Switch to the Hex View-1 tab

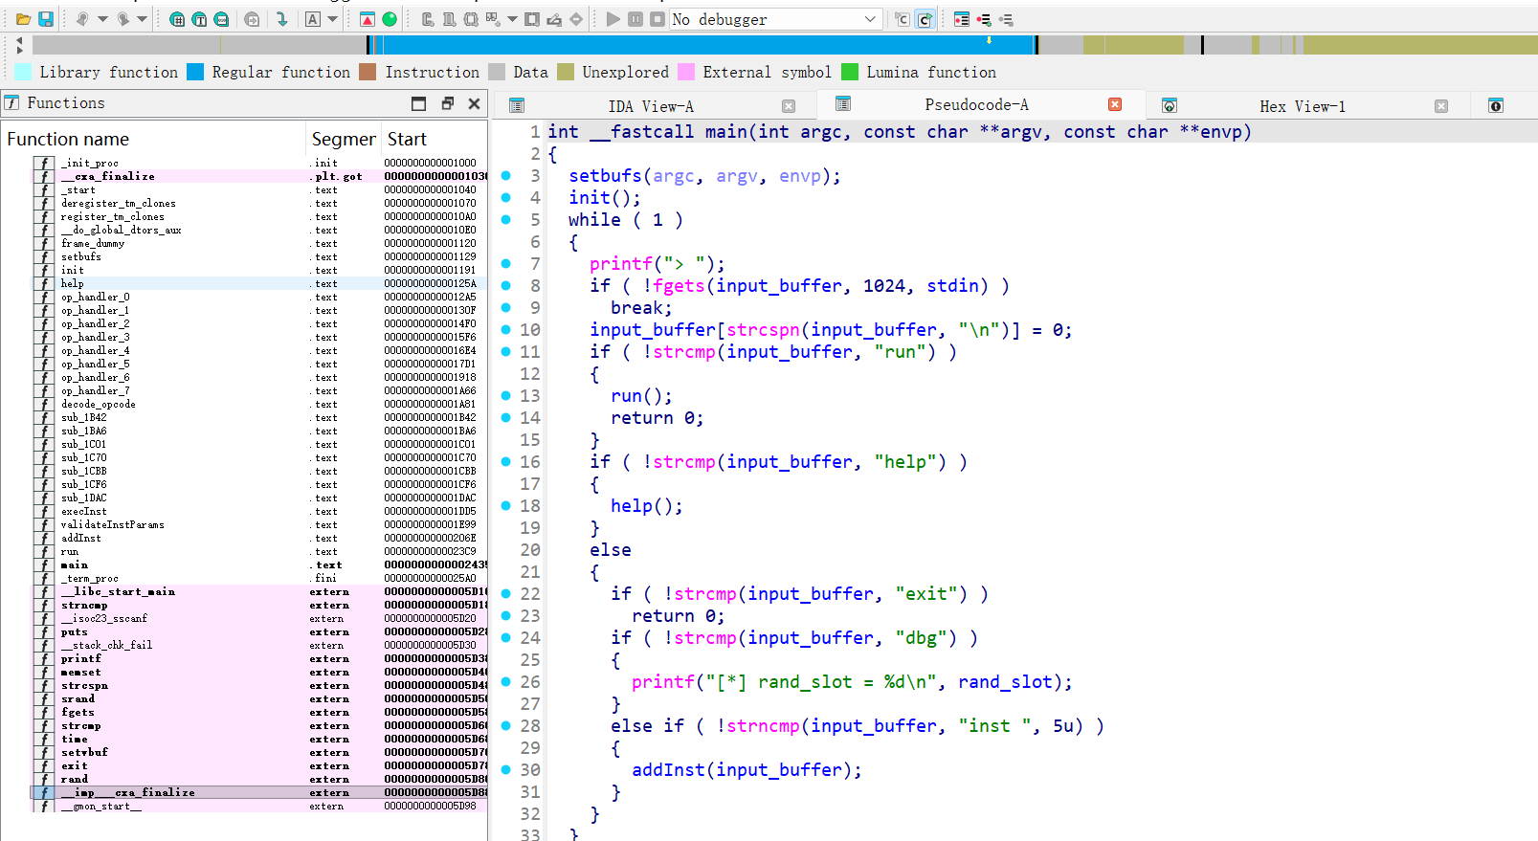(1302, 106)
